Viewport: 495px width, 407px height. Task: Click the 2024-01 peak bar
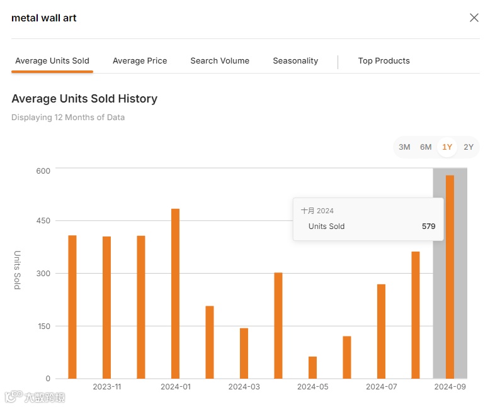(175, 293)
